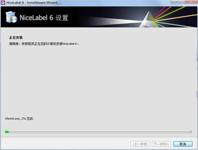Screen dimensions: 198x150
Task: Click the 取消 (Cancel) button
Action: [183, 144]
